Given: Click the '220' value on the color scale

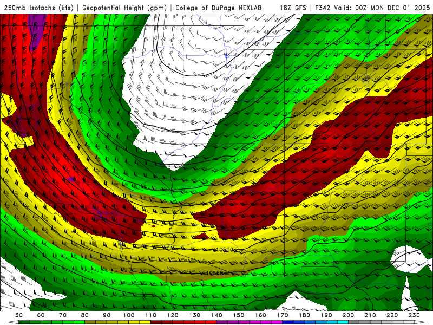Looking at the screenshot, I should click(x=392, y=315).
